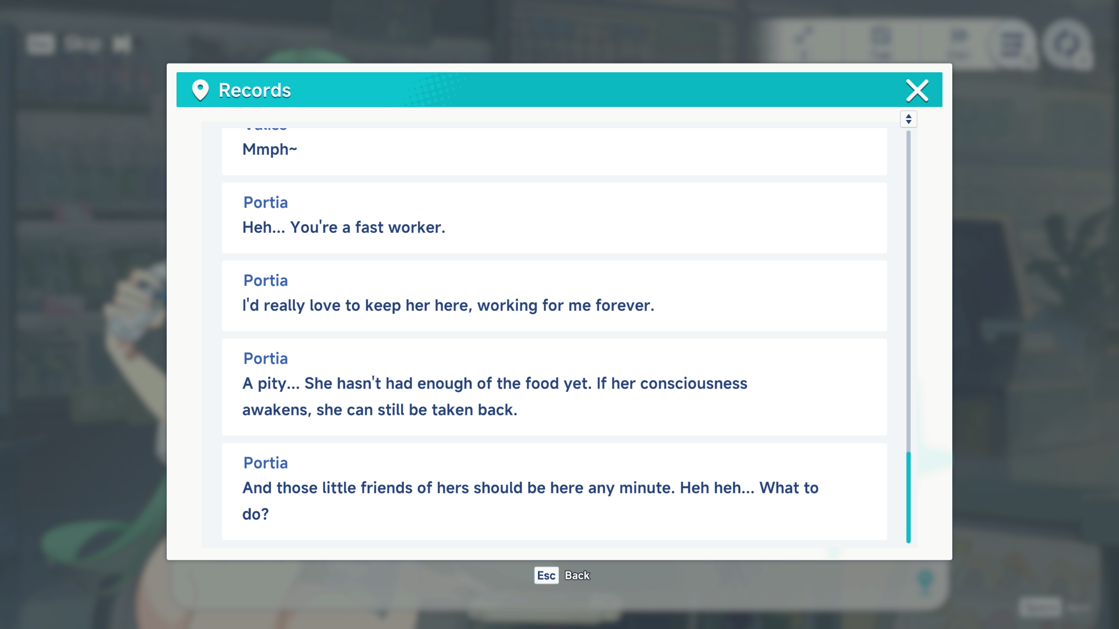The height and width of the screenshot is (629, 1119).
Task: Click the location pin icon beside Records
Action: (x=200, y=90)
